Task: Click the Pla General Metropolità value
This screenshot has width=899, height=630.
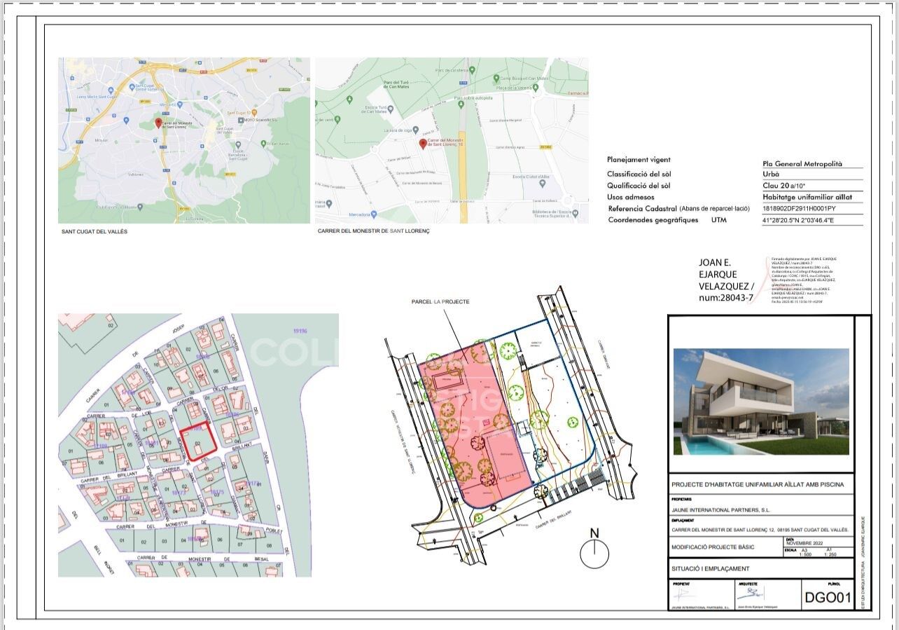Action: [802, 163]
